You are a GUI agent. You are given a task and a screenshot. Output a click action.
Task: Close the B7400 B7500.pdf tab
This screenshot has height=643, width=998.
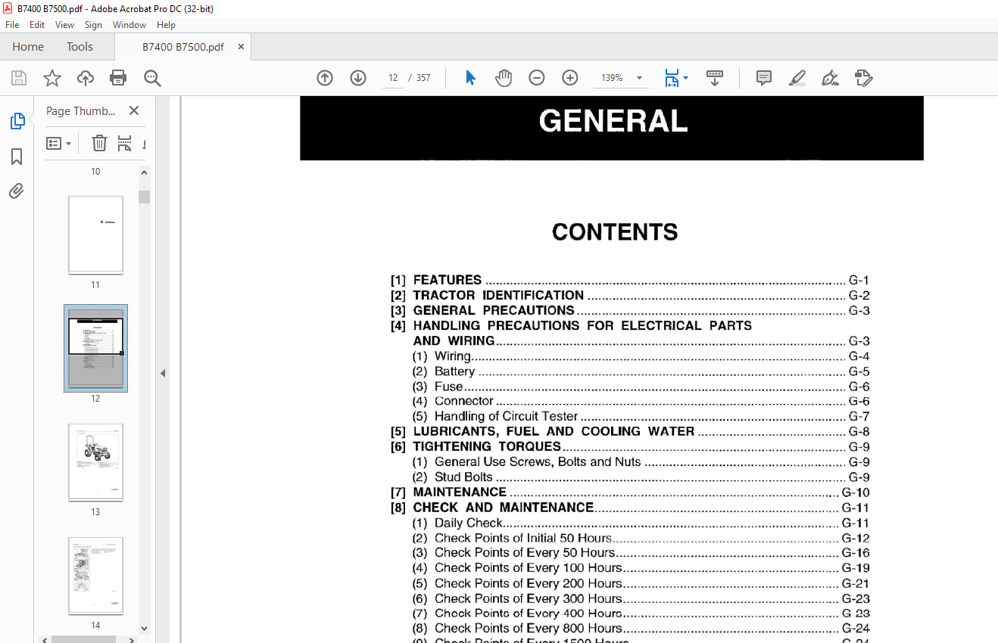tap(241, 47)
